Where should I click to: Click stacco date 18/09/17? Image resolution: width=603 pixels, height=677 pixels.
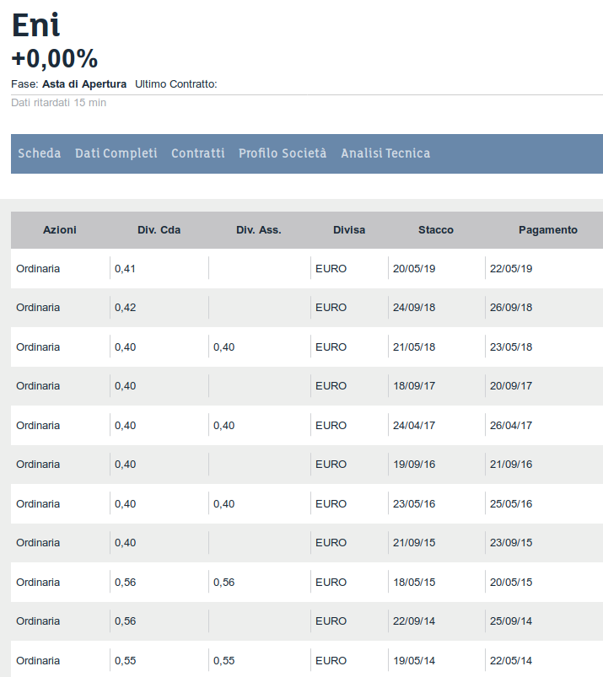[414, 386]
